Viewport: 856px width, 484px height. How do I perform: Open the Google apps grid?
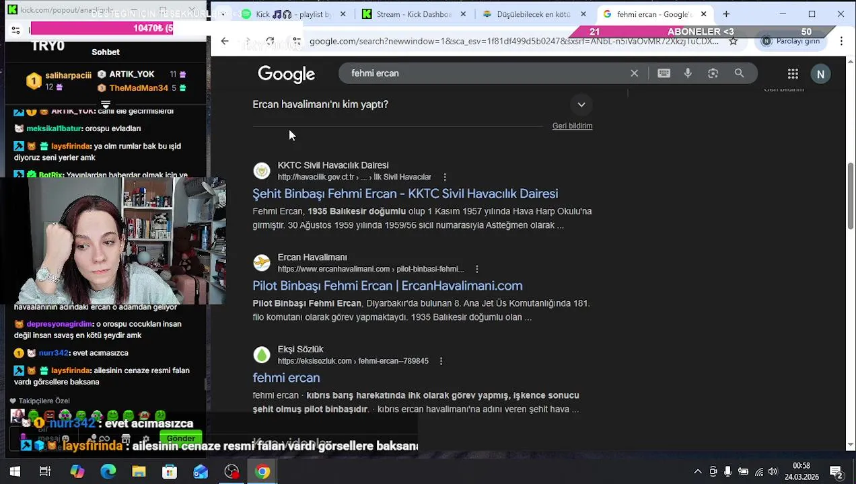793,74
